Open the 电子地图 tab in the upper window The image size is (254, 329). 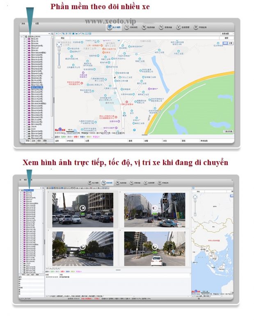tap(113, 27)
